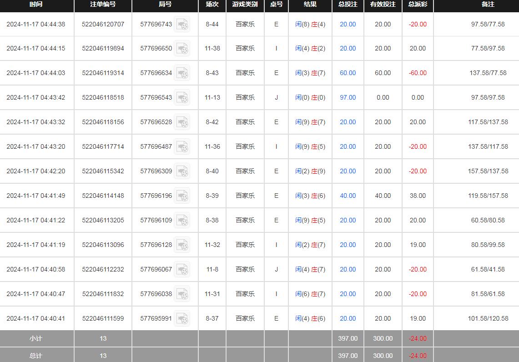The height and width of the screenshot is (362, 519).
Task: Open the replay icon for round 577696543
Action: tap(182, 98)
